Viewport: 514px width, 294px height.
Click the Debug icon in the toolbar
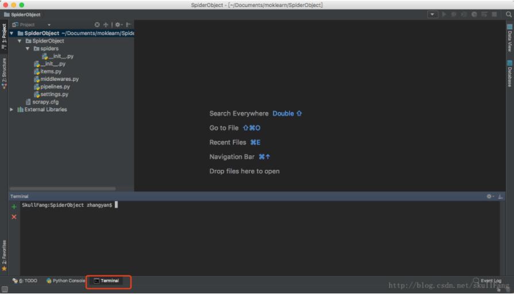(454, 14)
